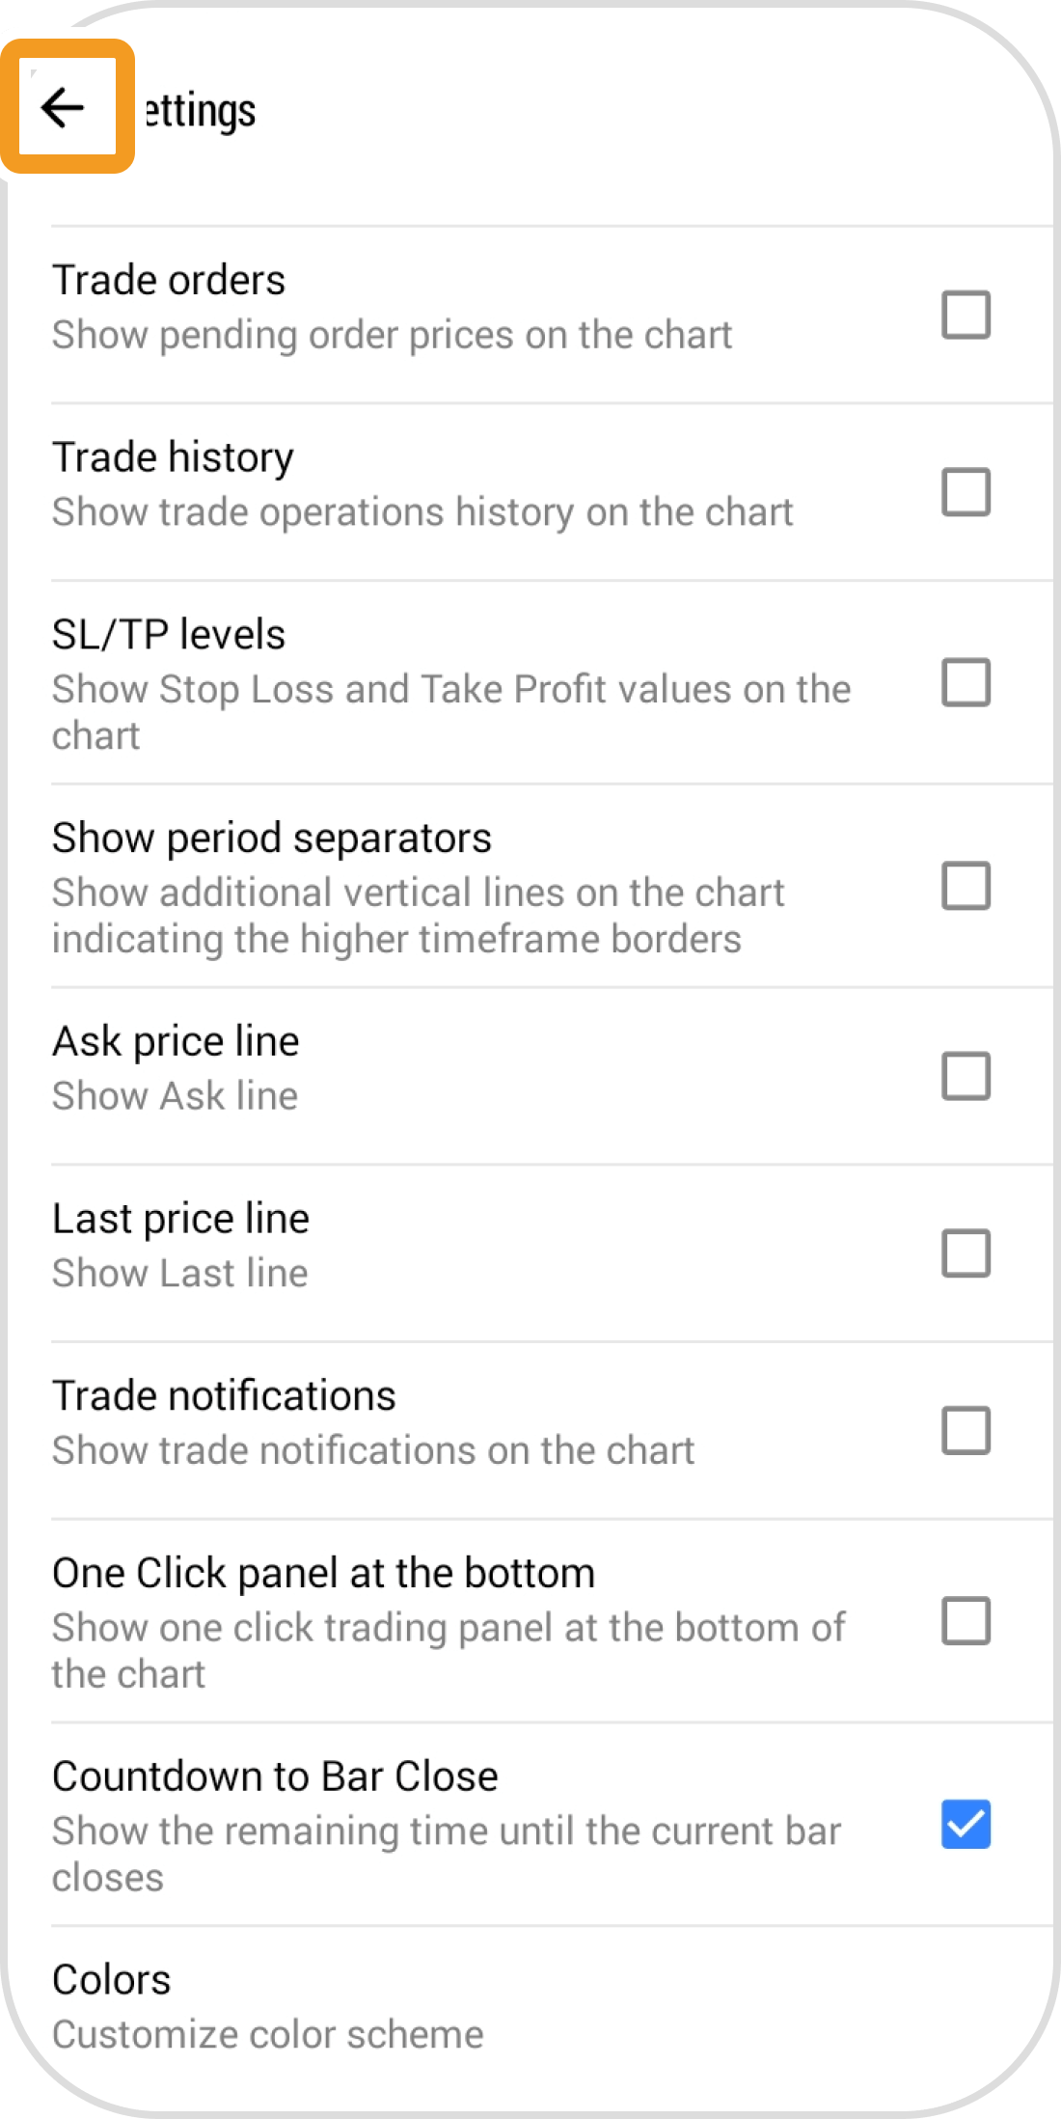
Task: Uncheck Countdown to Bar Close
Action: pyautogui.click(x=966, y=1825)
